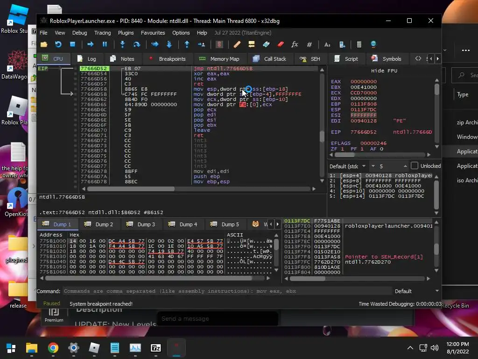Click the Hide FPU button
The width and height of the screenshot is (478, 359).
[x=384, y=71]
